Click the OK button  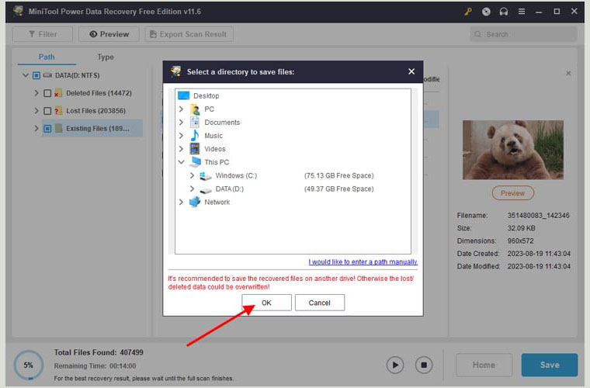pyautogui.click(x=266, y=303)
